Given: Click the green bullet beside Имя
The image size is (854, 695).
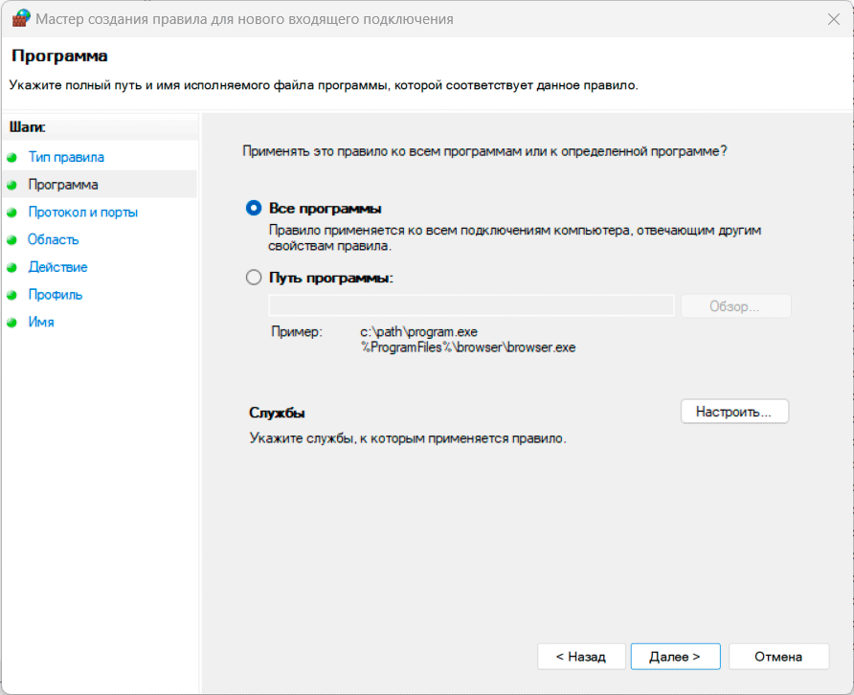Looking at the screenshot, I should tap(11, 323).
